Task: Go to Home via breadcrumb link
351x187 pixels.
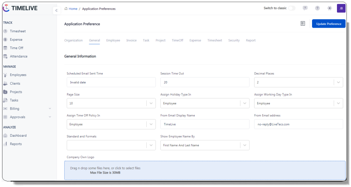Action: [73, 9]
